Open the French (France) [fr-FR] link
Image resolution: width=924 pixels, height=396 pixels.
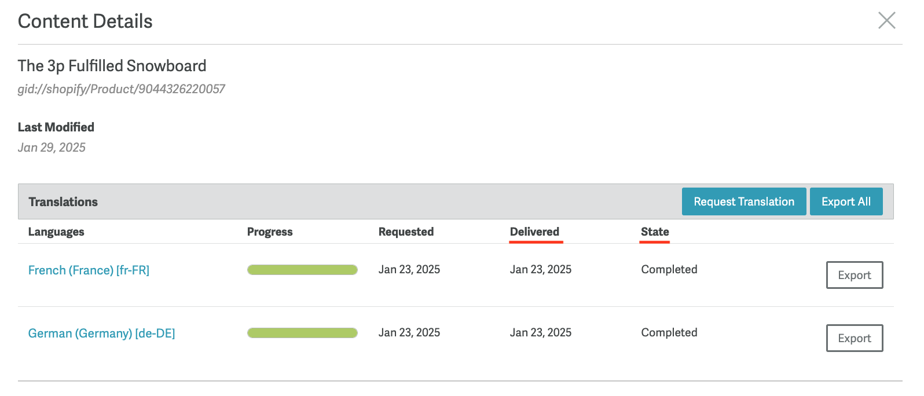tap(89, 270)
